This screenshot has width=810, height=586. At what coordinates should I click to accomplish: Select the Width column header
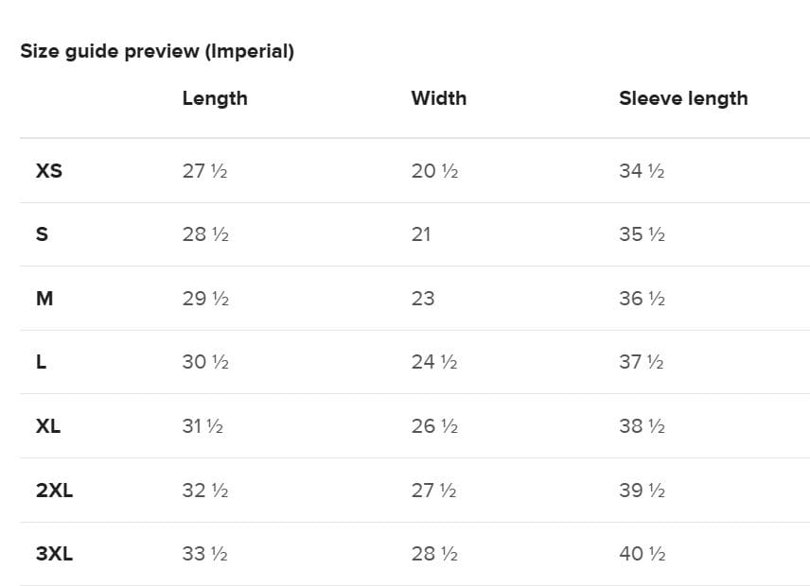[438, 98]
